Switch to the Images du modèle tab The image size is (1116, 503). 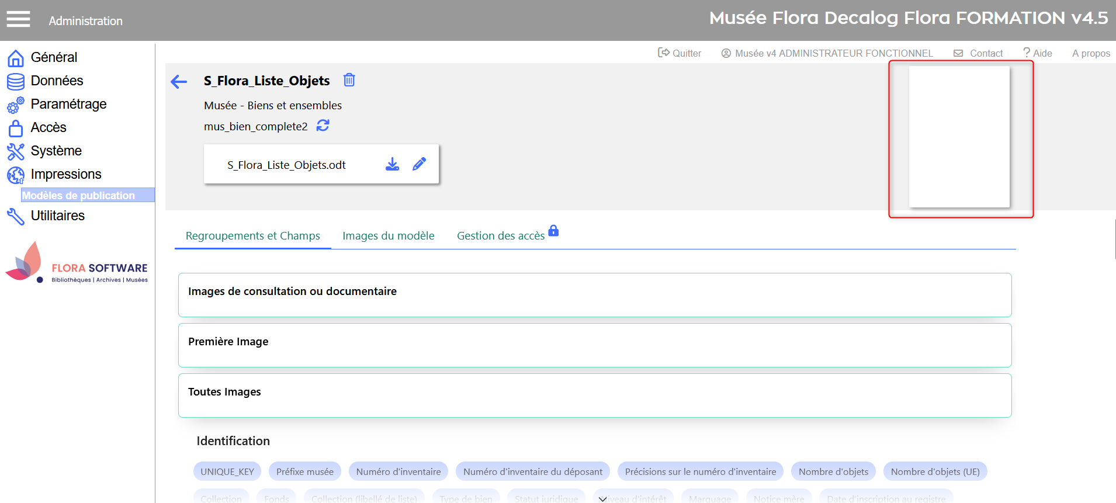(x=388, y=235)
